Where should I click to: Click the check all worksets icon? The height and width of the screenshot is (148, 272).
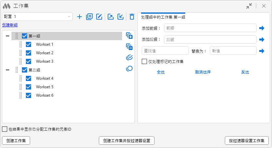pyautogui.click(x=129, y=58)
